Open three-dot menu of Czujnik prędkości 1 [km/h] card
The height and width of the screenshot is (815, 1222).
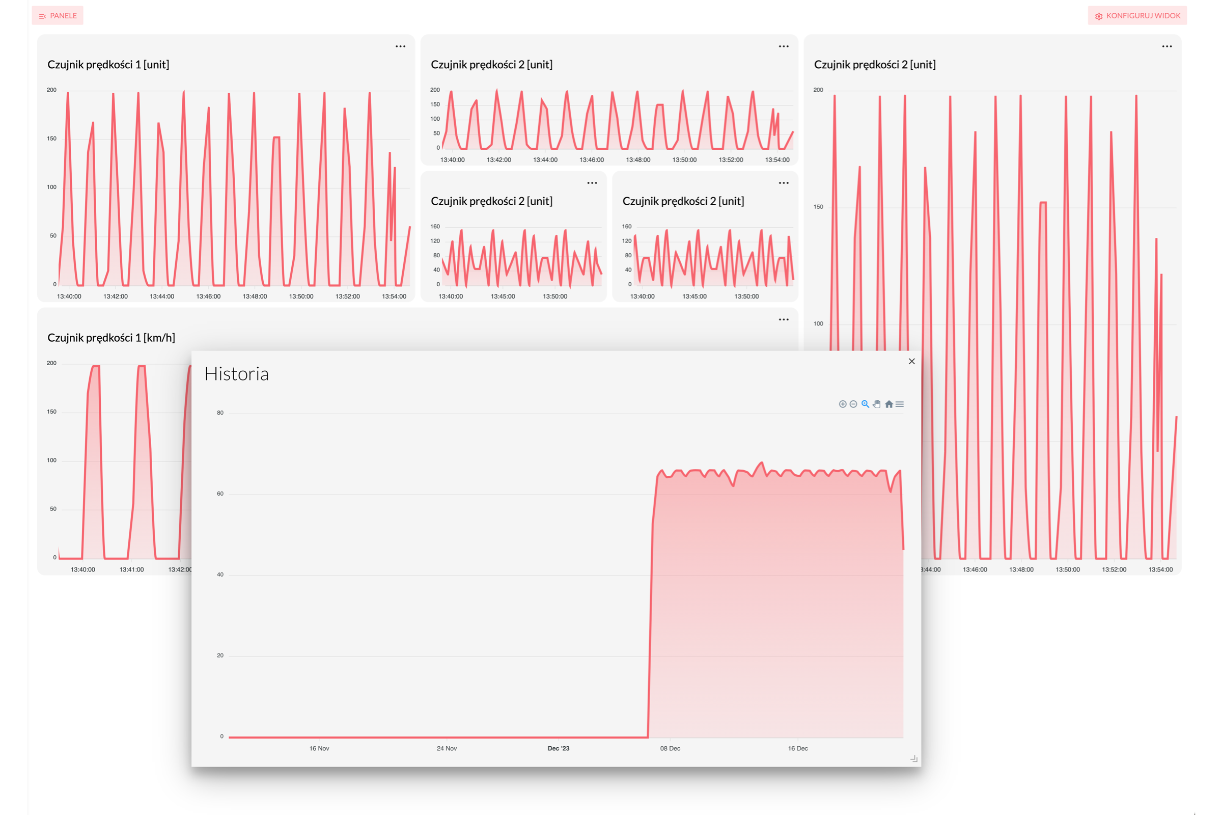click(x=784, y=320)
